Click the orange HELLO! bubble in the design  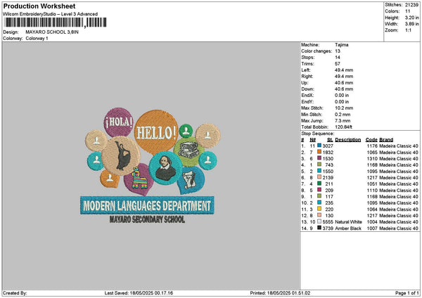tap(156, 132)
